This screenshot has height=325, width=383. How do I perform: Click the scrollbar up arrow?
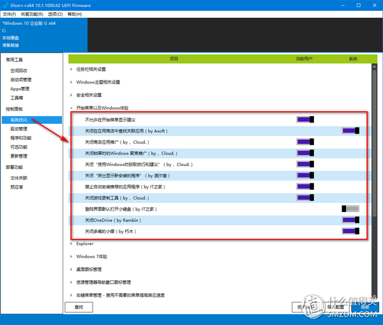point(374,66)
